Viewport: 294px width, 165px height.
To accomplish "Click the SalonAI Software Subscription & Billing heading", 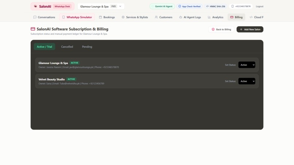I will tap(72, 29).
